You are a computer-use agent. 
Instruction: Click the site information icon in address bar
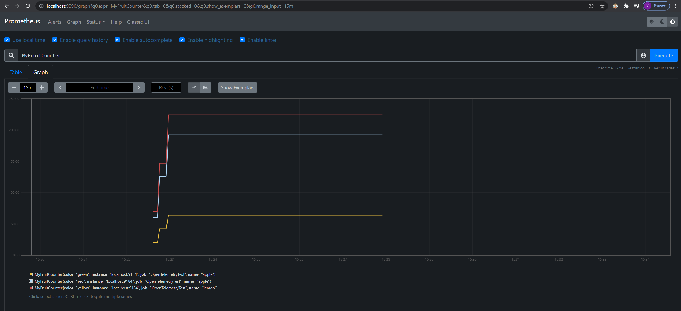[41, 6]
